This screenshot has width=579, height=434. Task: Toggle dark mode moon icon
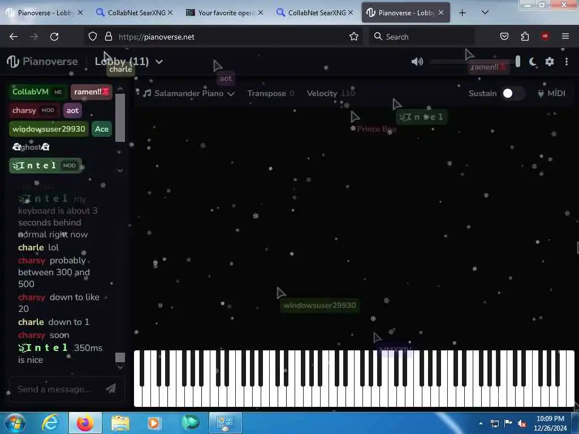533,62
